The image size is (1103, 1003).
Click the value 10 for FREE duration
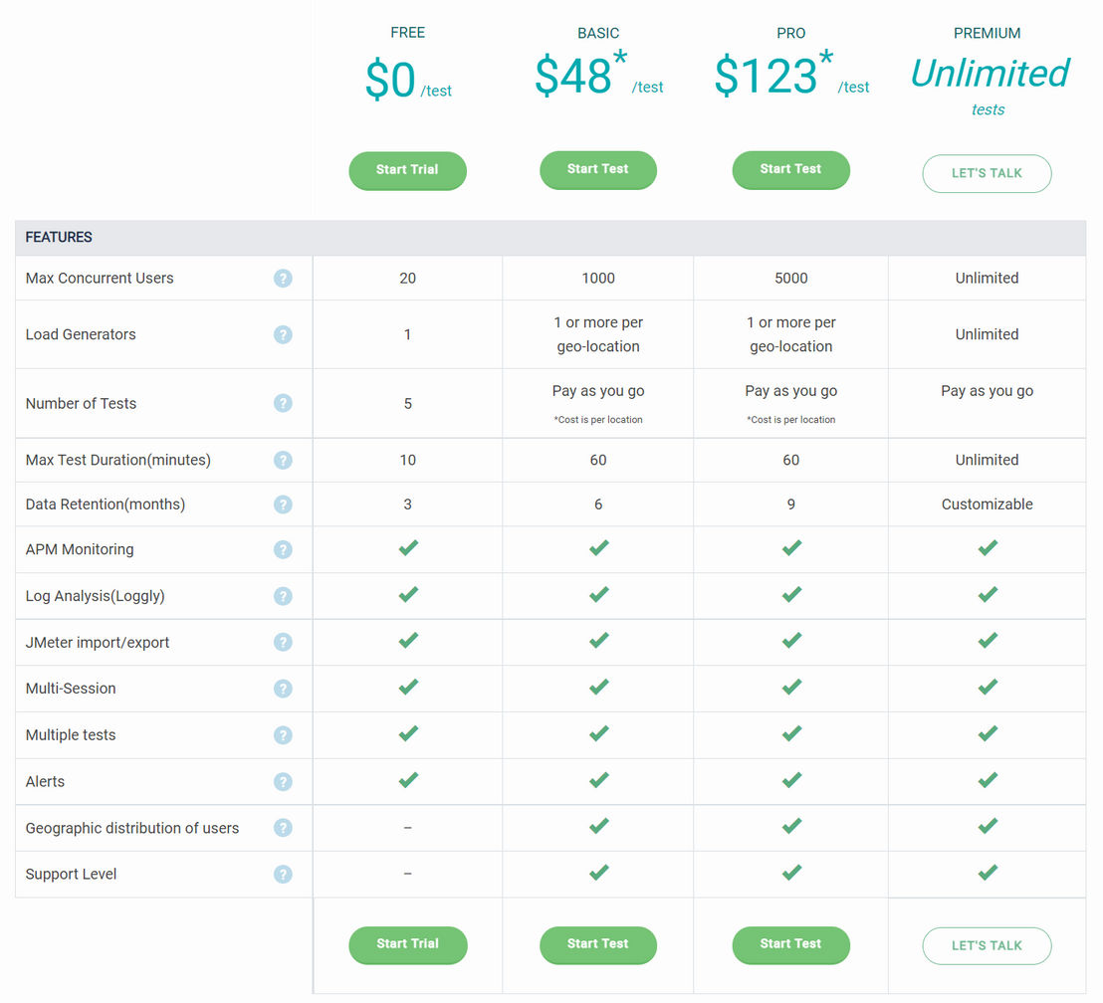point(408,461)
